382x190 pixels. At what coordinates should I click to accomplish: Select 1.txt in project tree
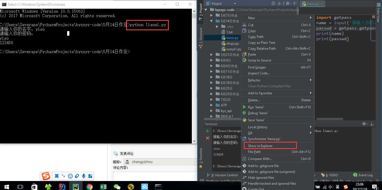tap(229, 32)
